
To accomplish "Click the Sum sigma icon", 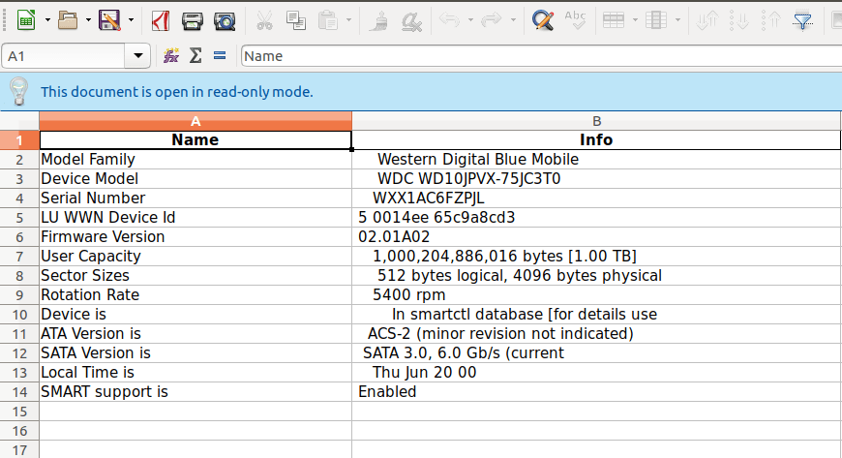I will point(195,56).
